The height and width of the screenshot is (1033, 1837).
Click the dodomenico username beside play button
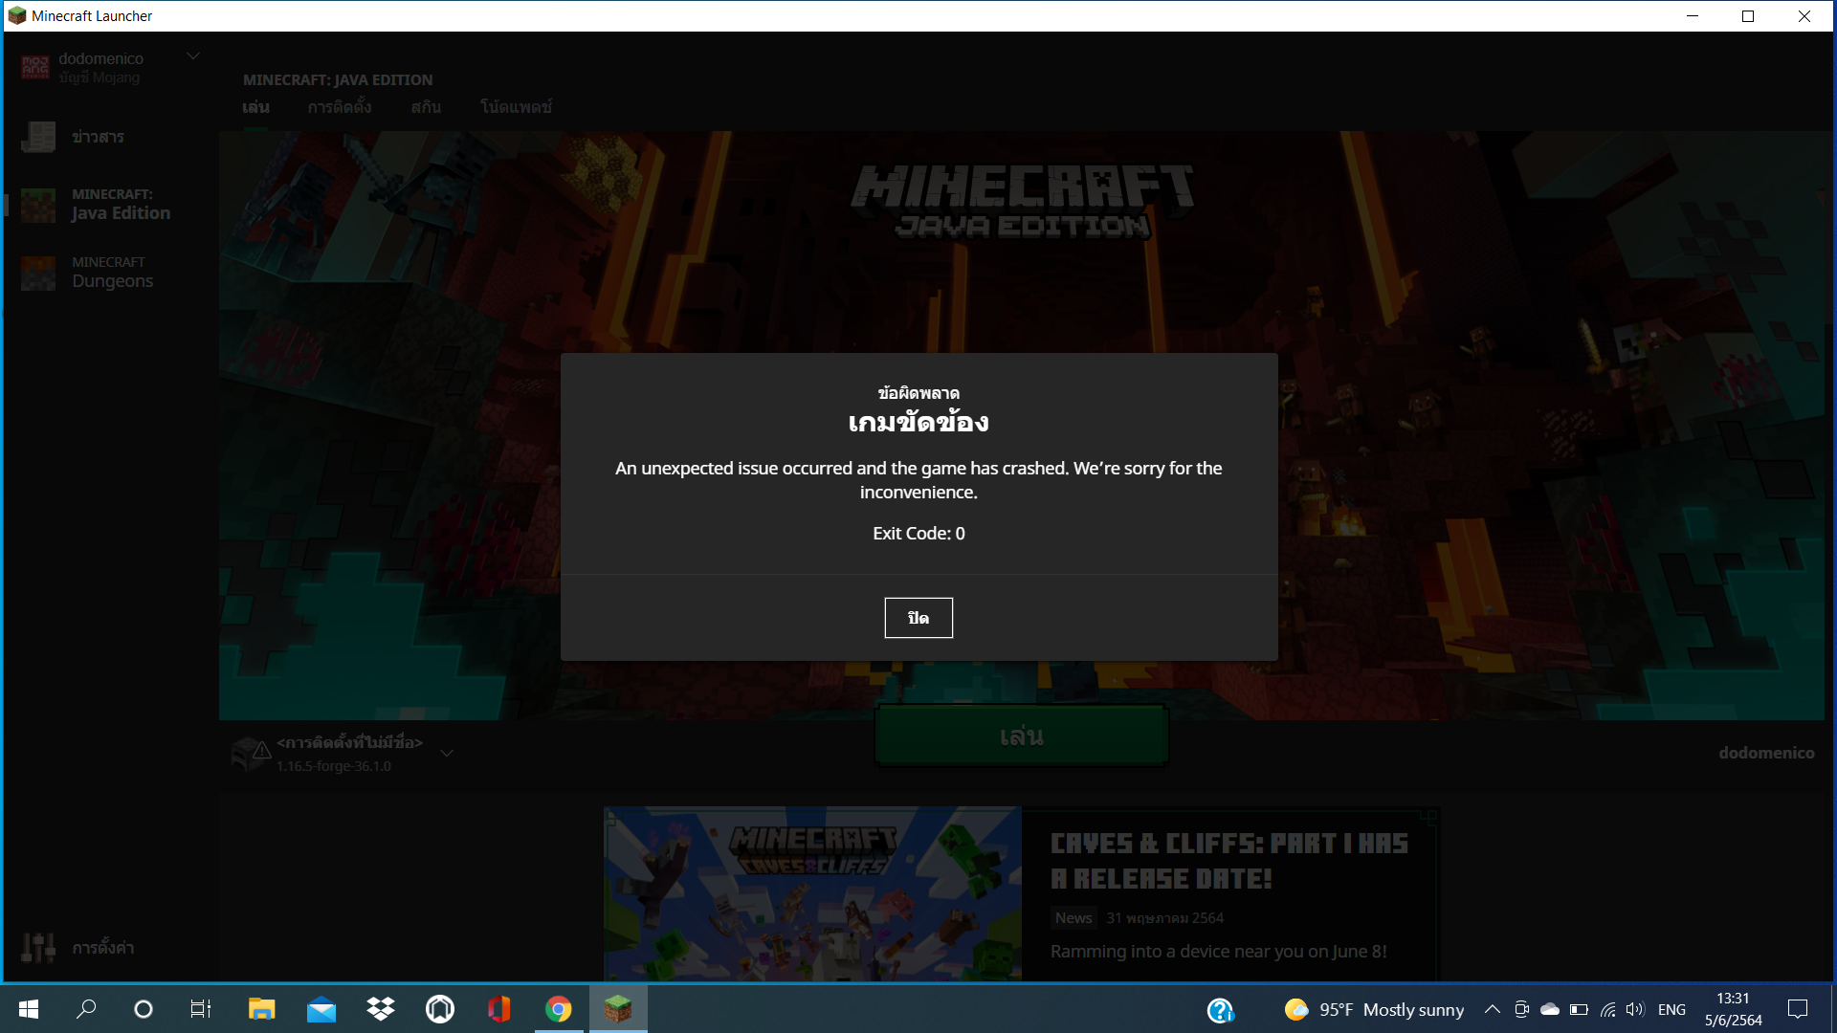(1766, 753)
